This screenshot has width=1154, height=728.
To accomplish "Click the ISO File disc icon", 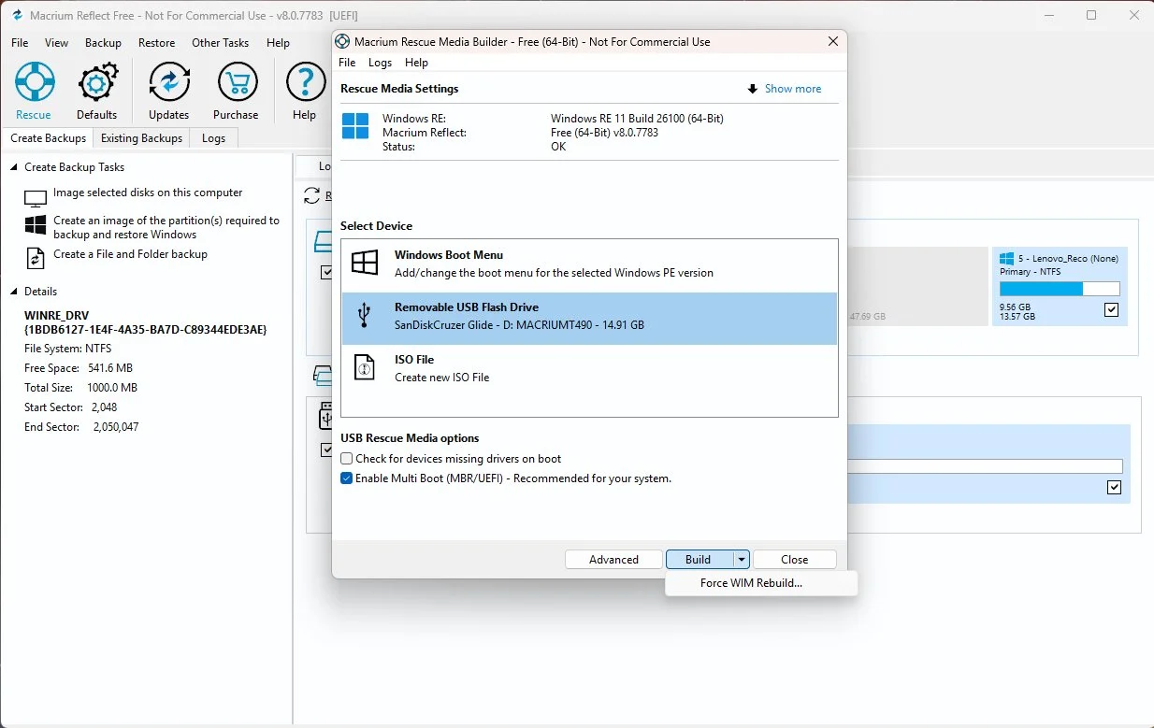I will [x=365, y=367].
